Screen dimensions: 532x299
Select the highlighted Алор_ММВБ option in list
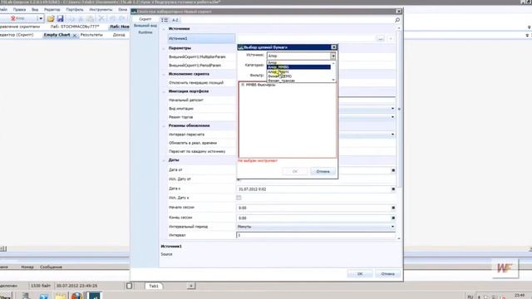(298, 67)
